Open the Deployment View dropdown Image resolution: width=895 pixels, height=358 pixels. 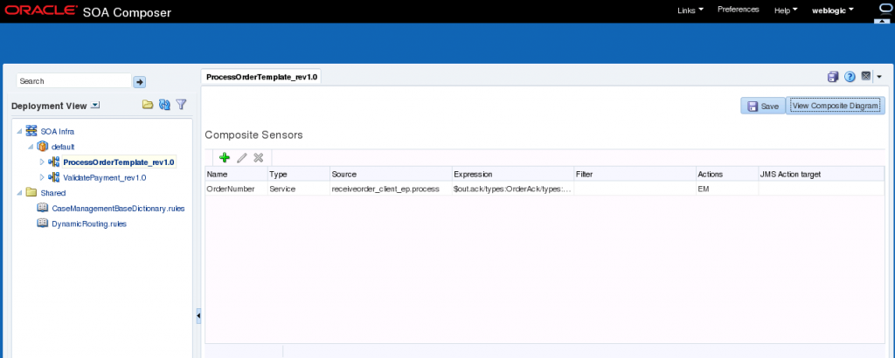95,106
